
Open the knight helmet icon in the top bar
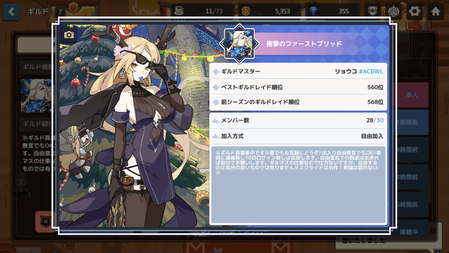pos(393,11)
